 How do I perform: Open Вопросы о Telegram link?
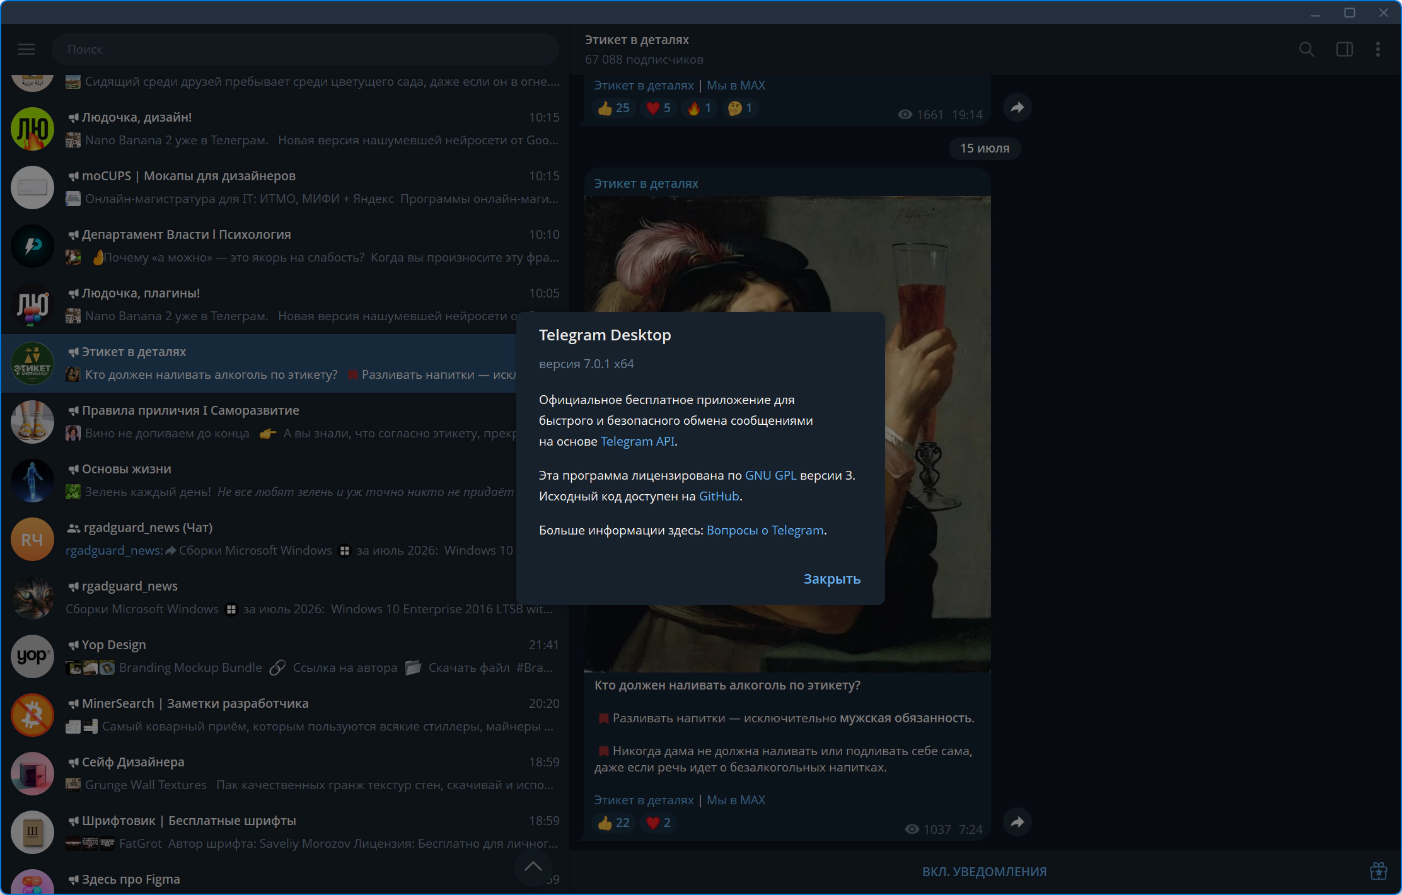tap(765, 530)
